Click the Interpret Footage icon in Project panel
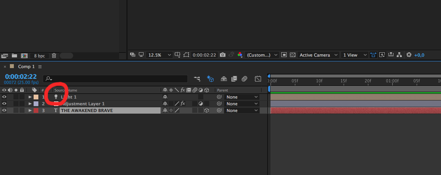The image size is (441, 175). [x=5, y=56]
